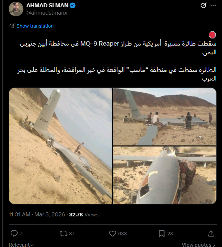Like the post with heart icon

click(x=113, y=233)
